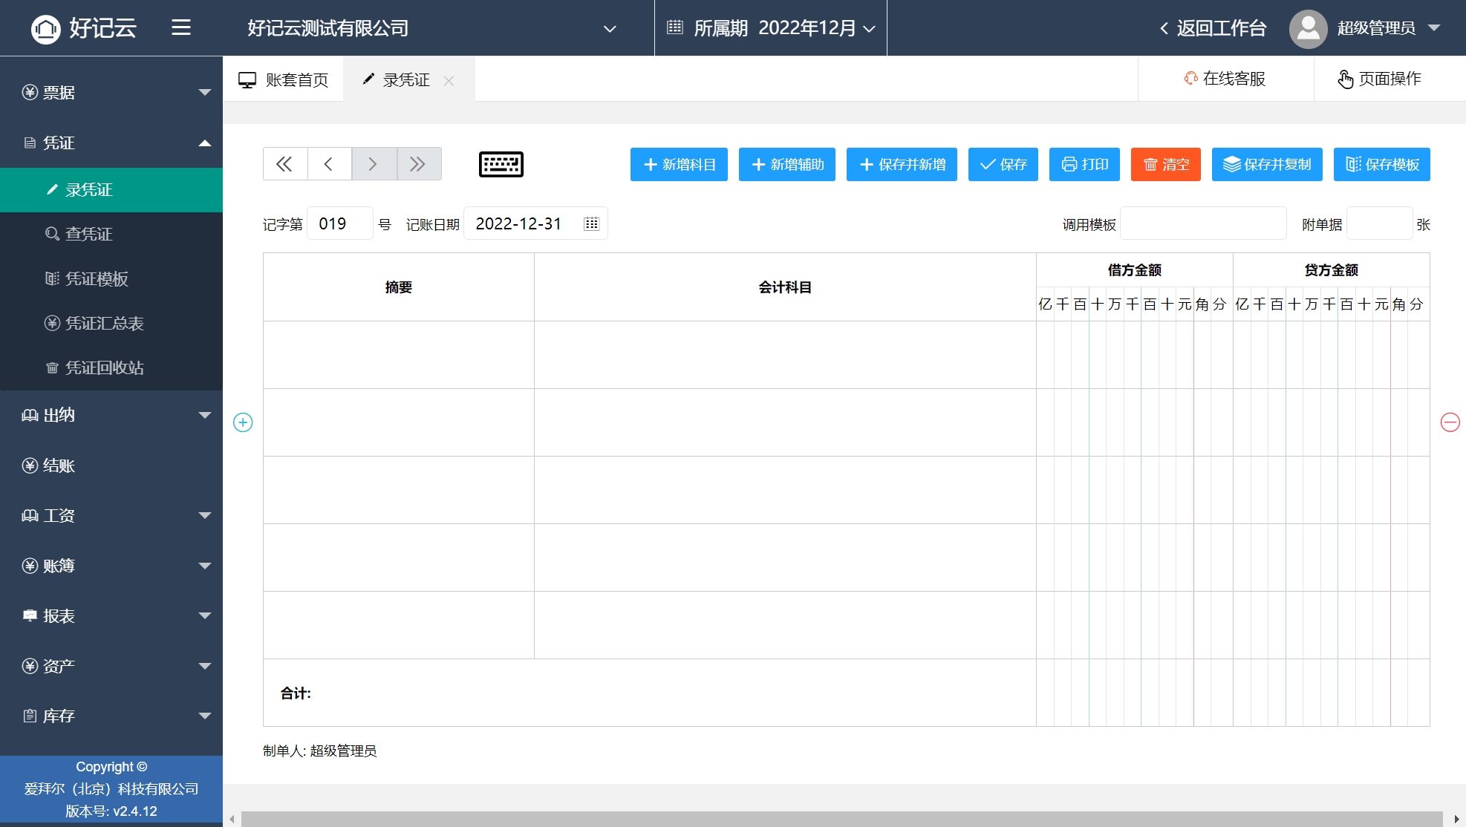The height and width of the screenshot is (827, 1466).
Task: Click the 调用模板 input field
Action: 1203,223
